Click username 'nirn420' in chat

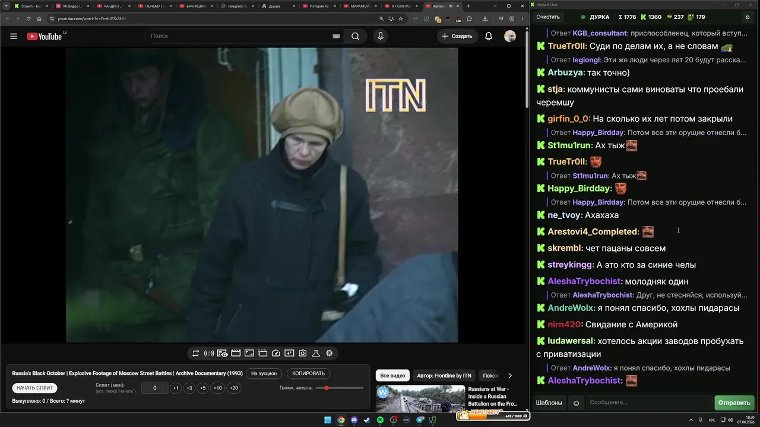(565, 324)
